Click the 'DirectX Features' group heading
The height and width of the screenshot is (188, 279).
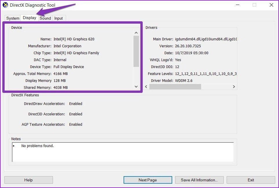point(25,95)
